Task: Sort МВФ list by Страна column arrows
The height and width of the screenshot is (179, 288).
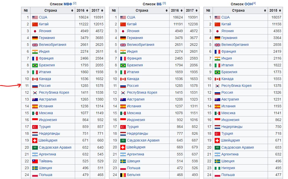Action: (x=72, y=11)
